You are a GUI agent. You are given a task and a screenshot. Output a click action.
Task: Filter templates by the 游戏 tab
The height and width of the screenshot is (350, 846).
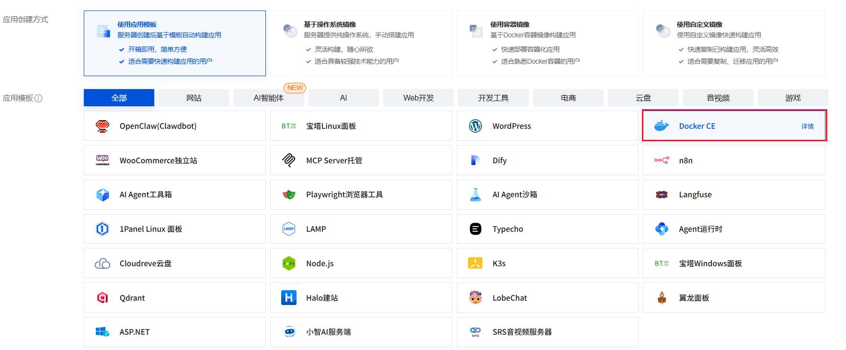793,98
